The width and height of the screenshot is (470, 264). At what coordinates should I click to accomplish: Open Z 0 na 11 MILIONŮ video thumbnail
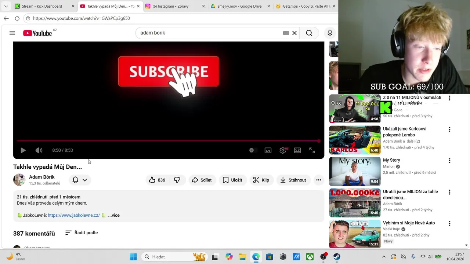[355, 109]
